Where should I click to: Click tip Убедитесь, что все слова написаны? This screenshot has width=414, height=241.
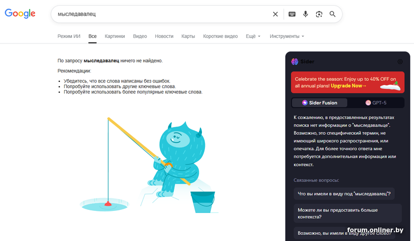pos(117,81)
